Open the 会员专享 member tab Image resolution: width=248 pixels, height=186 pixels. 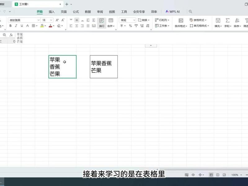[139, 12]
